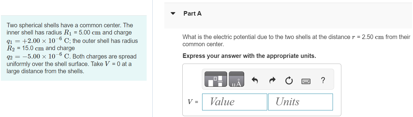Viewport: 413px width, 117px height.
Task: Undo the last answer edit
Action: pyautogui.click(x=255, y=80)
